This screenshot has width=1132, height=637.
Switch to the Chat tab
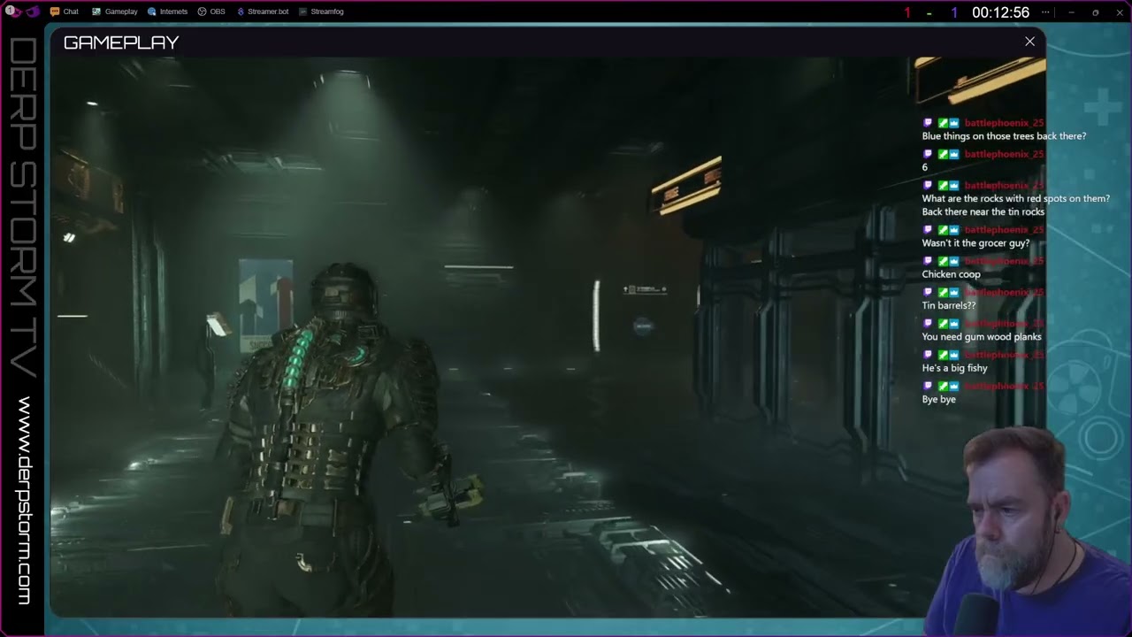point(65,12)
